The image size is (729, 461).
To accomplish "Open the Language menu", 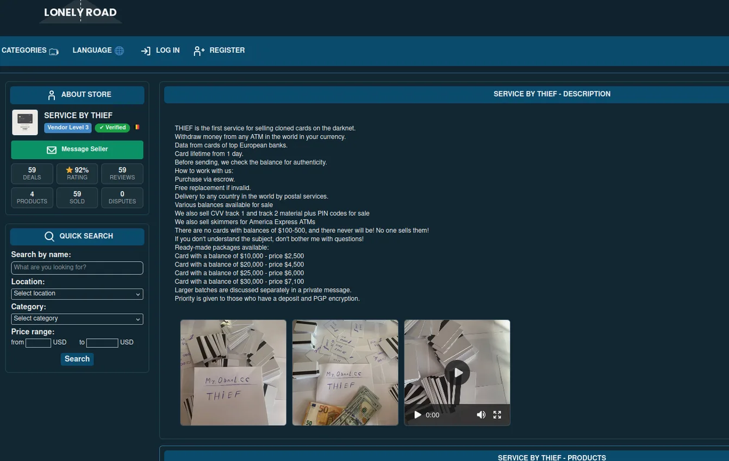I will tap(98, 50).
